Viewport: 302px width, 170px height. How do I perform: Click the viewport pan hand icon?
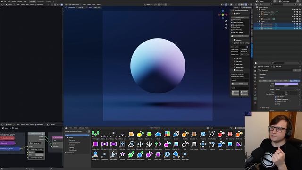226,24
